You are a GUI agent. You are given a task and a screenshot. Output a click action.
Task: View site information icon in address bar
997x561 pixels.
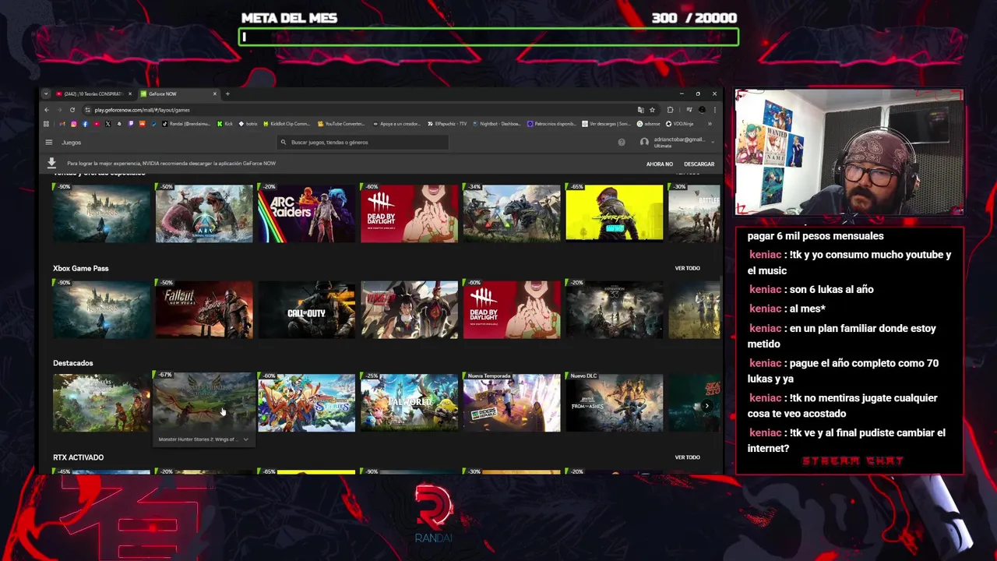coord(87,110)
